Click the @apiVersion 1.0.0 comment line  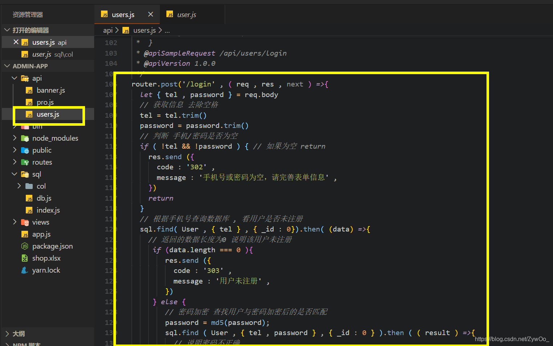[176, 63]
